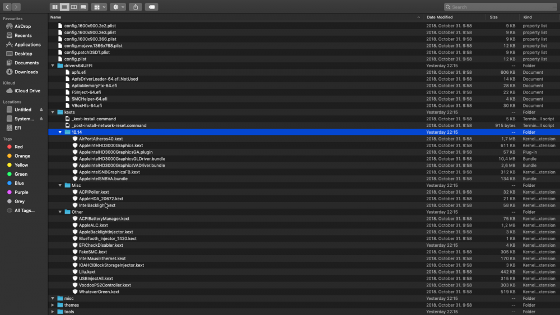Viewport: 560px width, 315px height.
Task: Click into the Search field
Action: pos(500,7)
